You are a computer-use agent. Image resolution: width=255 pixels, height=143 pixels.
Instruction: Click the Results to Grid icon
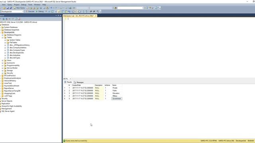click(x=76, y=12)
